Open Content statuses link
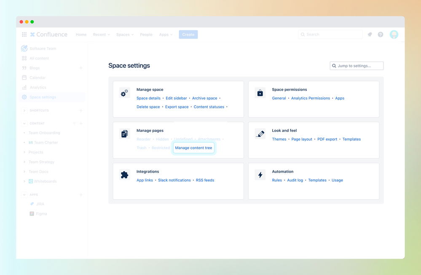The image size is (421, 275). [x=209, y=107]
